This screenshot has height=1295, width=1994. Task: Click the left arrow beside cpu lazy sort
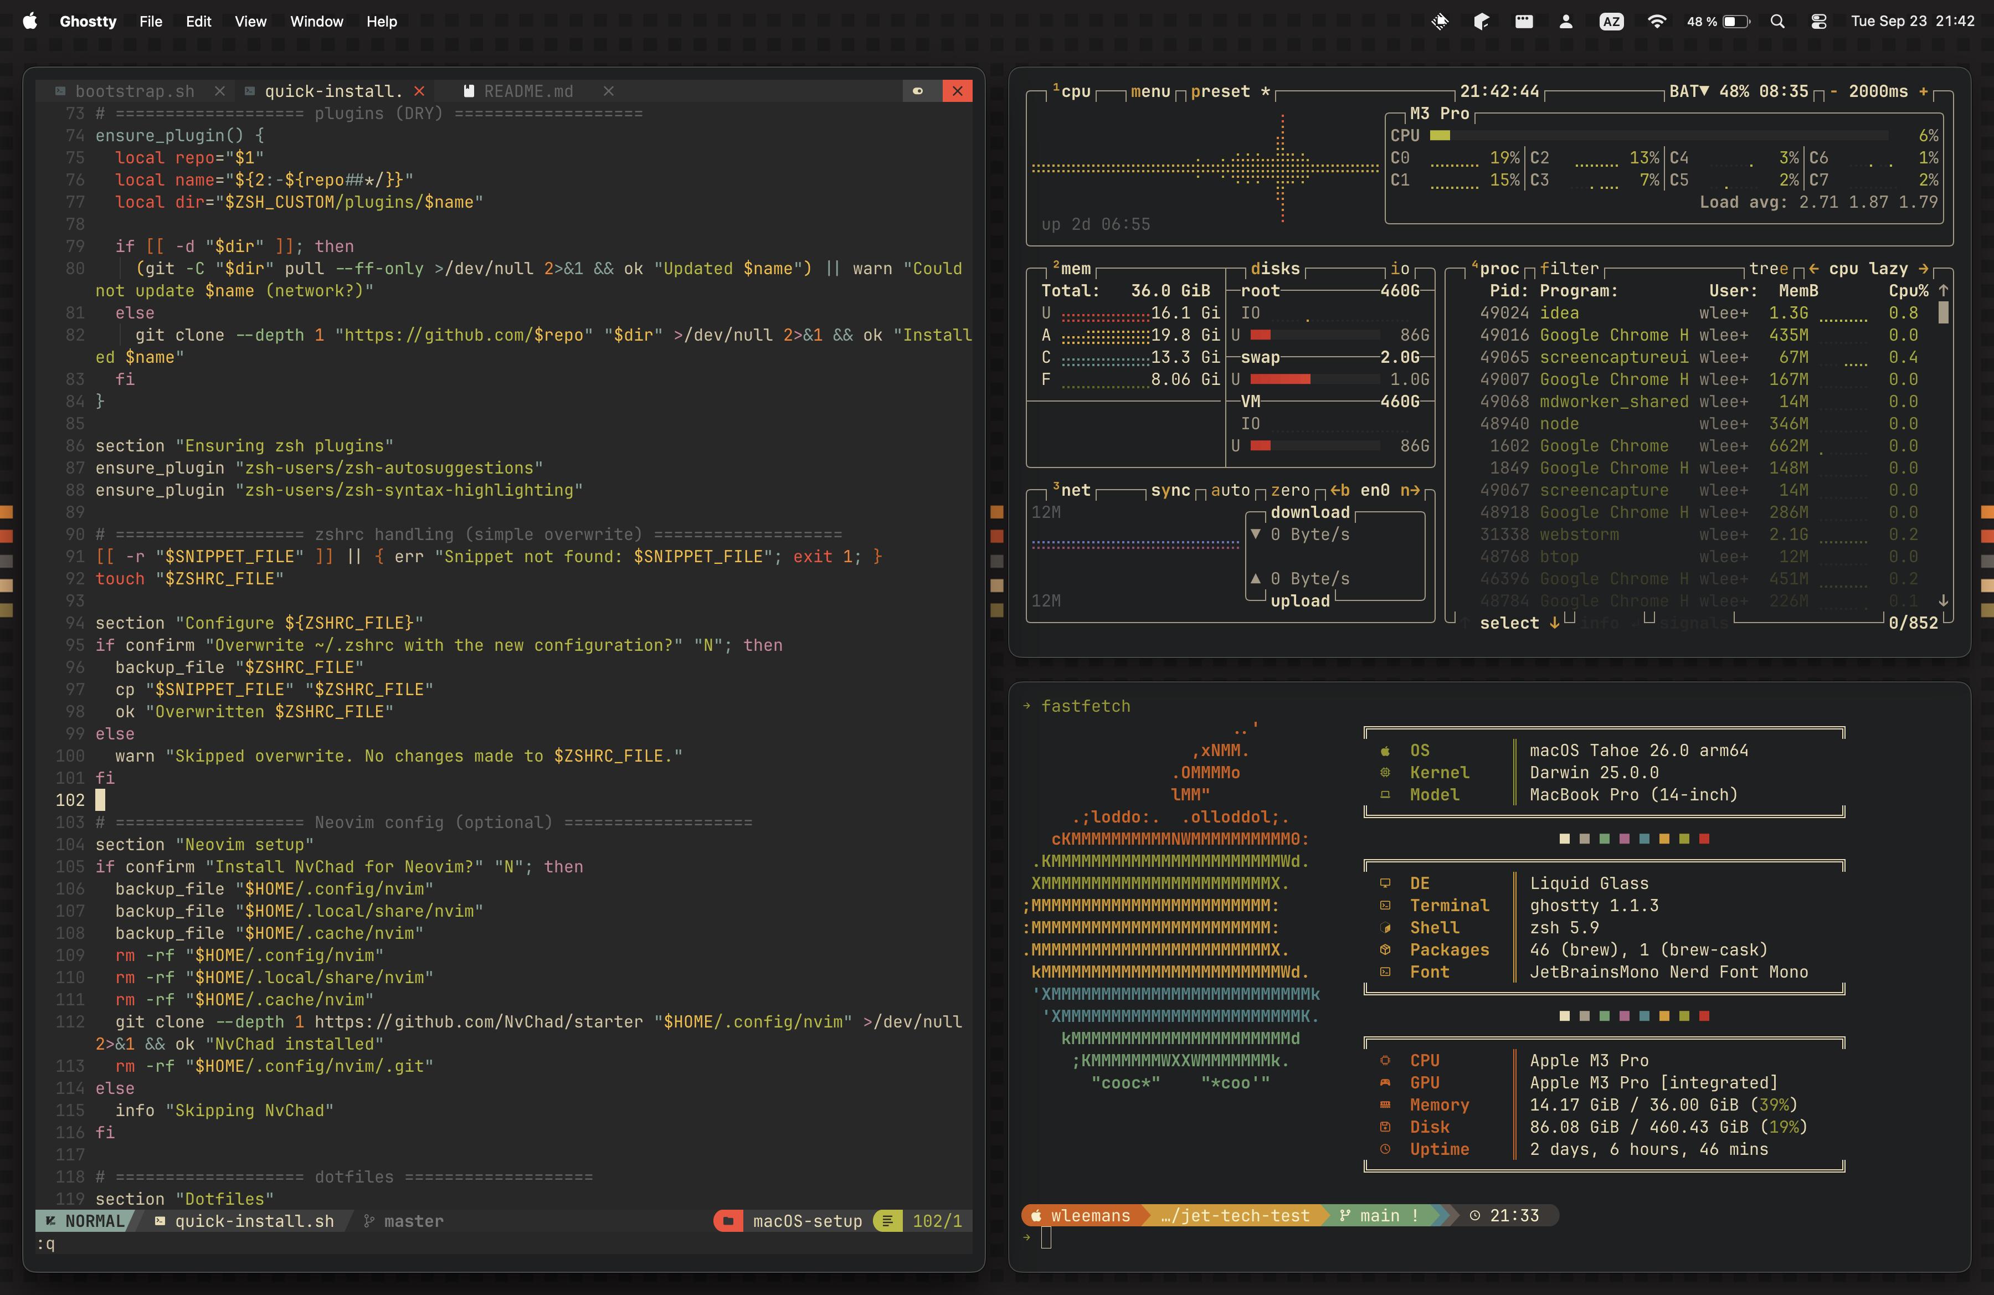pos(1814,269)
